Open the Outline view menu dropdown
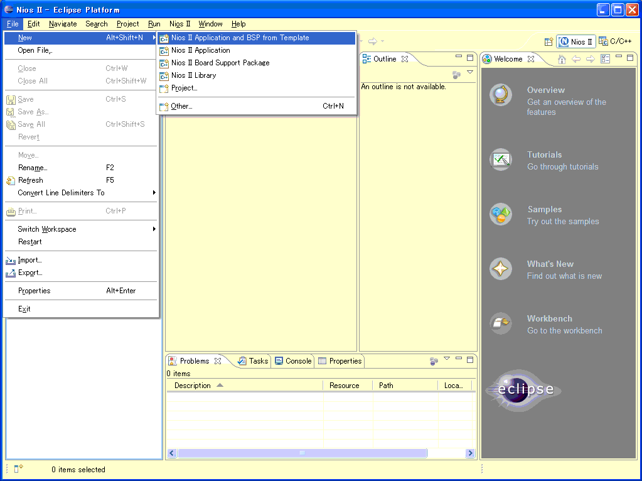 coord(470,72)
